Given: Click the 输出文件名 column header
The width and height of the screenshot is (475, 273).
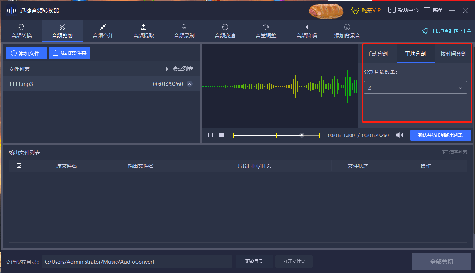Looking at the screenshot, I should click(141, 166).
